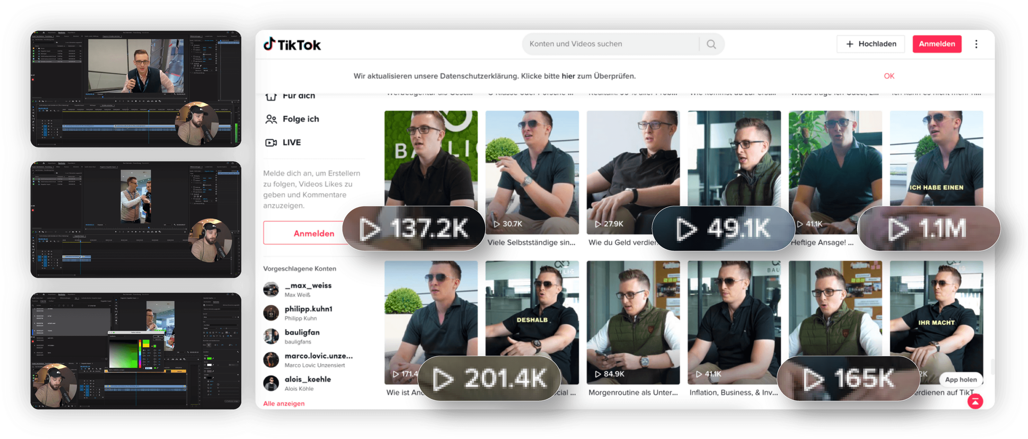Open the hier link in the privacy notice
This screenshot has height=439, width=1028.
[568, 76]
